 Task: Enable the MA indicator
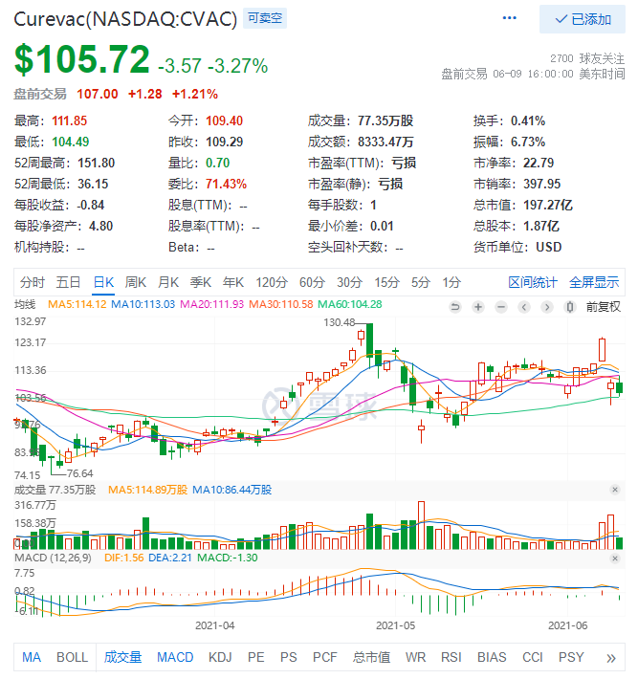[32, 657]
